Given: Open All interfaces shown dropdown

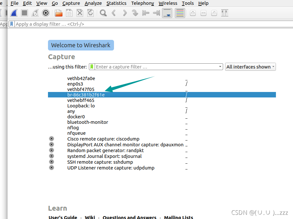Looking at the screenshot, I should [250, 67].
